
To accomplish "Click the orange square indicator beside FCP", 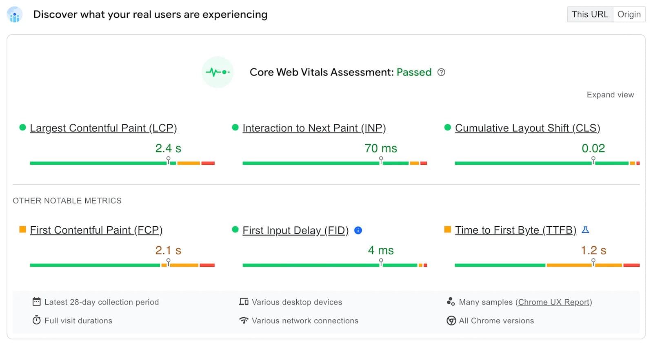I will pyautogui.click(x=22, y=230).
